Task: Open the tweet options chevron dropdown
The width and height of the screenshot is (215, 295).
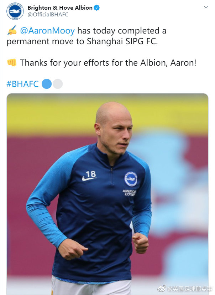Action: [x=206, y=7]
